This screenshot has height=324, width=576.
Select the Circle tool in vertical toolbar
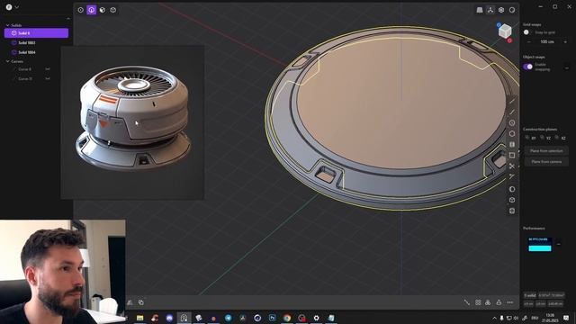[x=512, y=123]
